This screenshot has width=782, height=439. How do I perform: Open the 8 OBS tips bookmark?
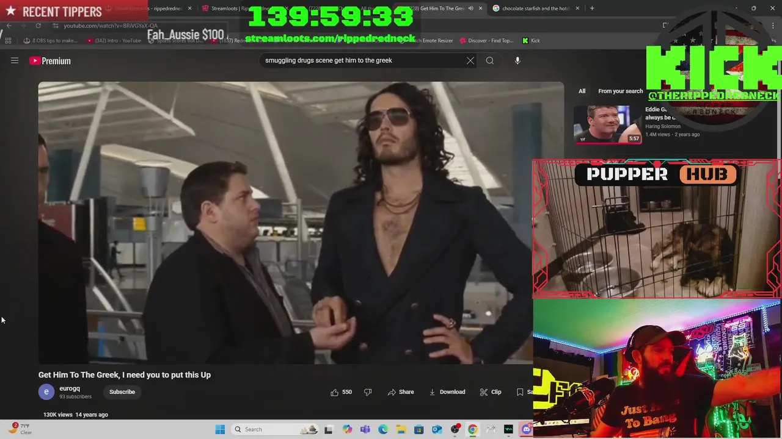51,41
